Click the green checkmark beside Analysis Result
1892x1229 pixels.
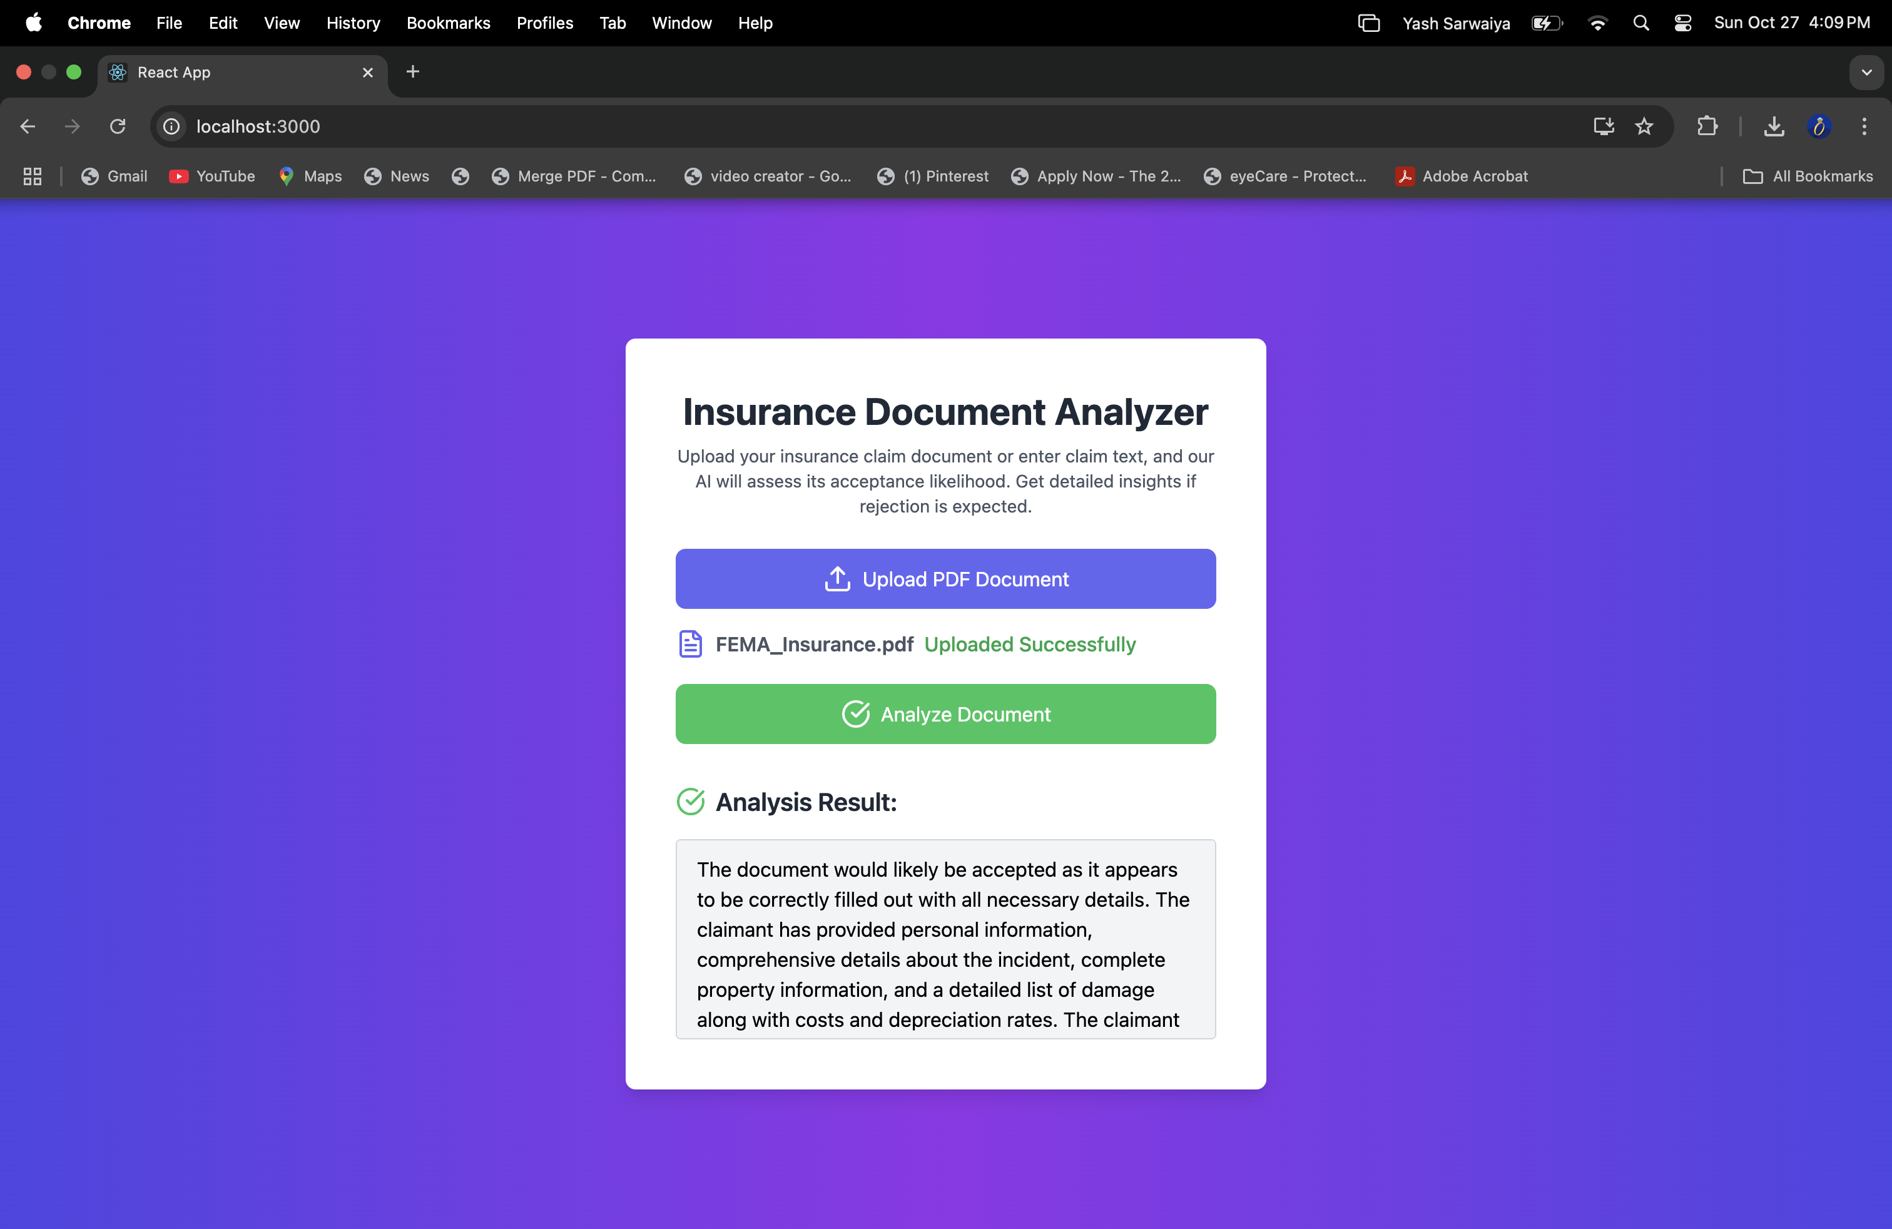(x=690, y=802)
